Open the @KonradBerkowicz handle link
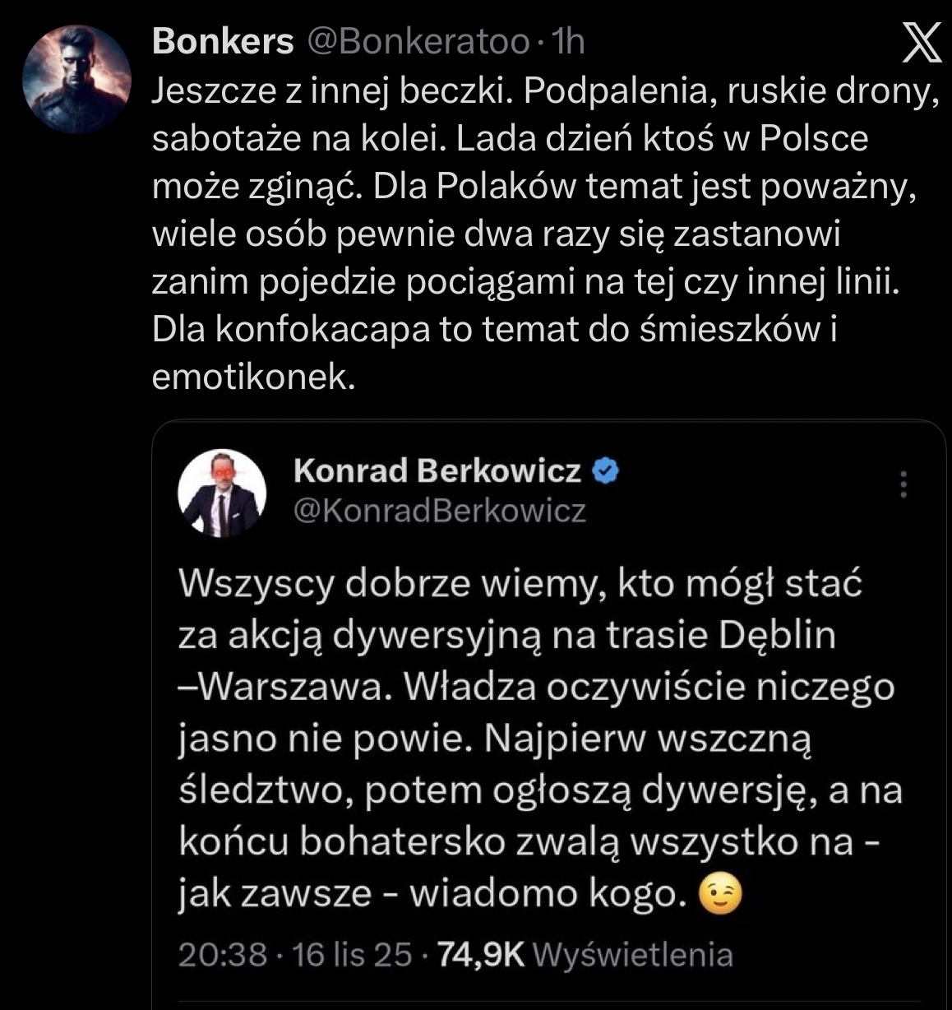The width and height of the screenshot is (952, 1010). point(439,511)
